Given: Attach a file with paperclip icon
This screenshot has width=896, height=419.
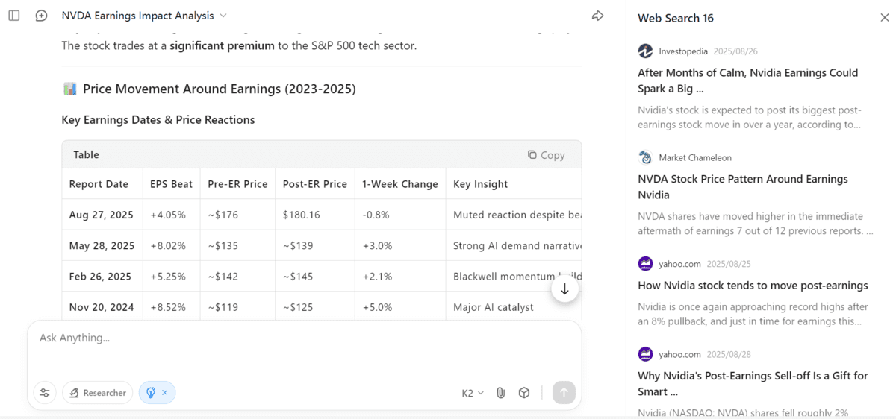Looking at the screenshot, I should tap(501, 393).
